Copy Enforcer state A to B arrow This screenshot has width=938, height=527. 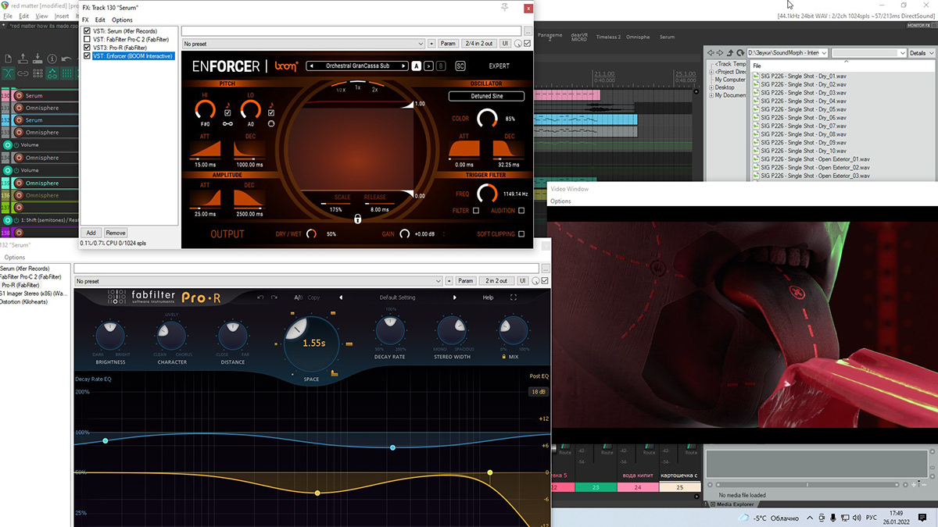click(x=428, y=66)
